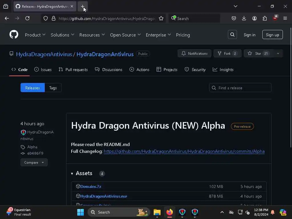Switch to Pull requests tab

pos(73,70)
